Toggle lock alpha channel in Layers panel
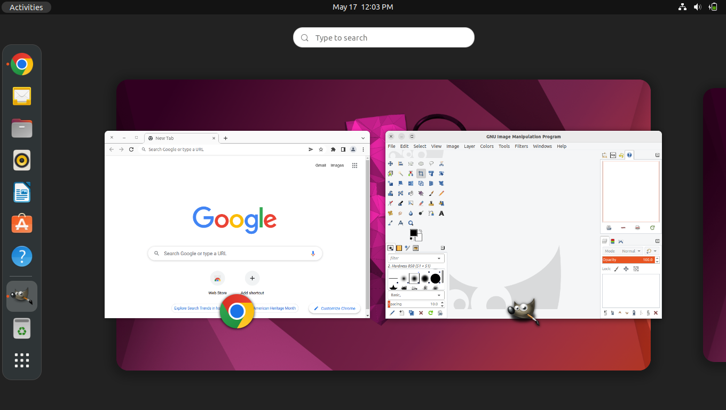 click(636, 269)
